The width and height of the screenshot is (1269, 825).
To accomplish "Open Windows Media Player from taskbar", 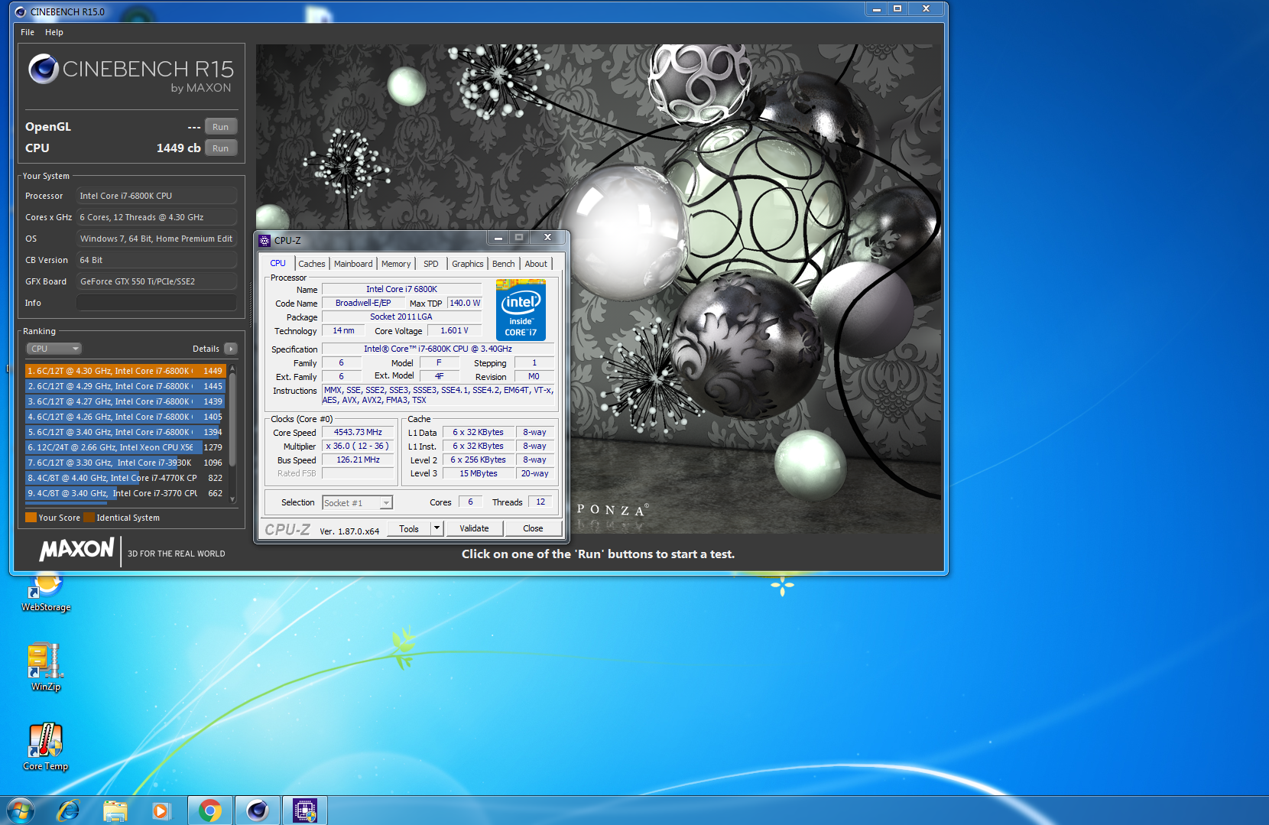I will coord(161,810).
